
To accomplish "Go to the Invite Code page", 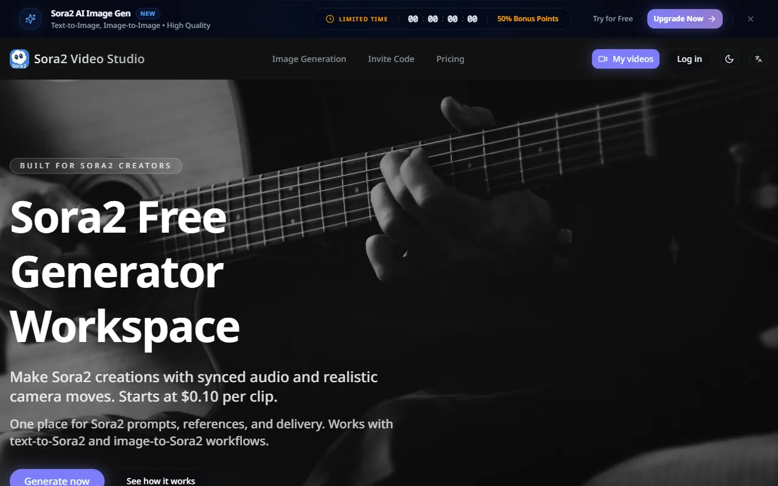I will pos(391,59).
